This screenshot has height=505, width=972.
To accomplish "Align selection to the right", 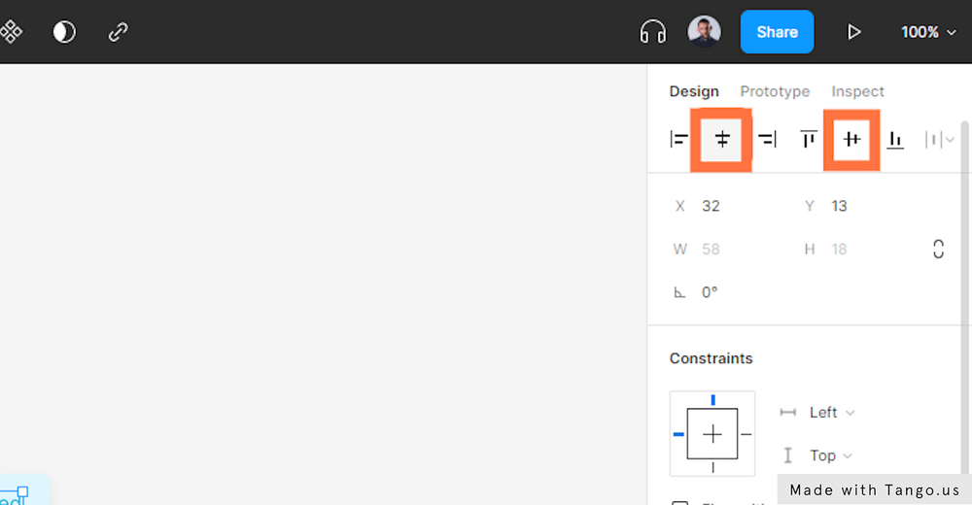I will click(x=767, y=140).
